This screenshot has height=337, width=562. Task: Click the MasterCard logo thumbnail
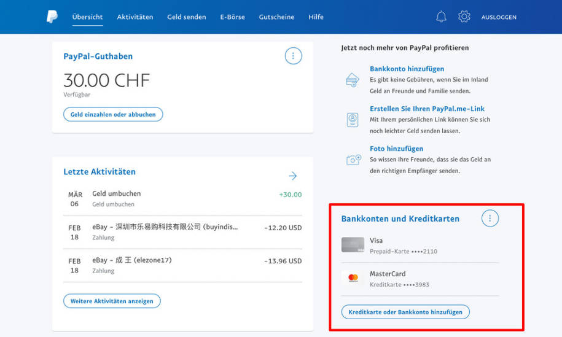(x=353, y=278)
